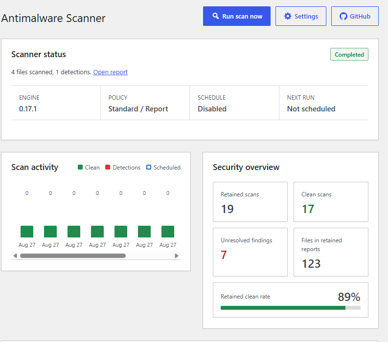Click the last green Aug 27 bar
This screenshot has height=342, width=388.
[x=168, y=232]
